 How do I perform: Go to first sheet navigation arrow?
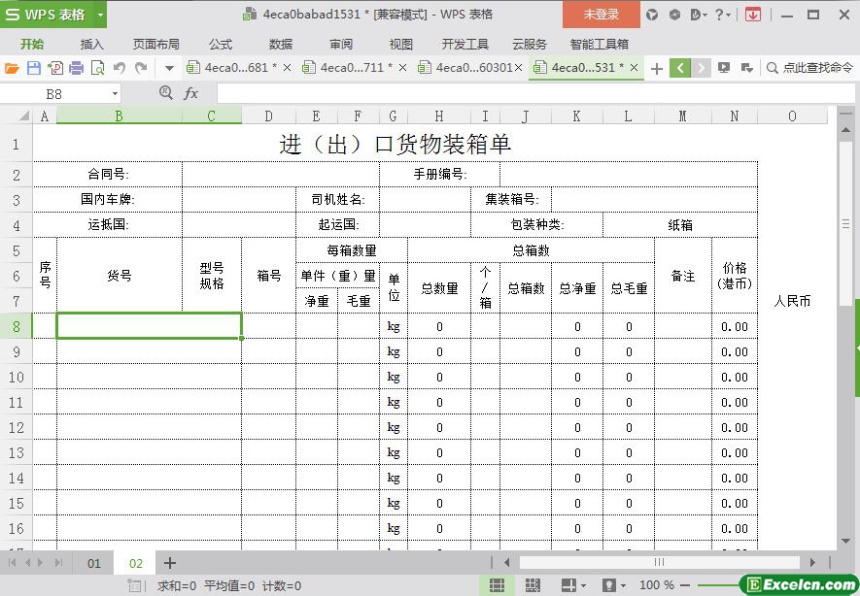pyautogui.click(x=12, y=563)
